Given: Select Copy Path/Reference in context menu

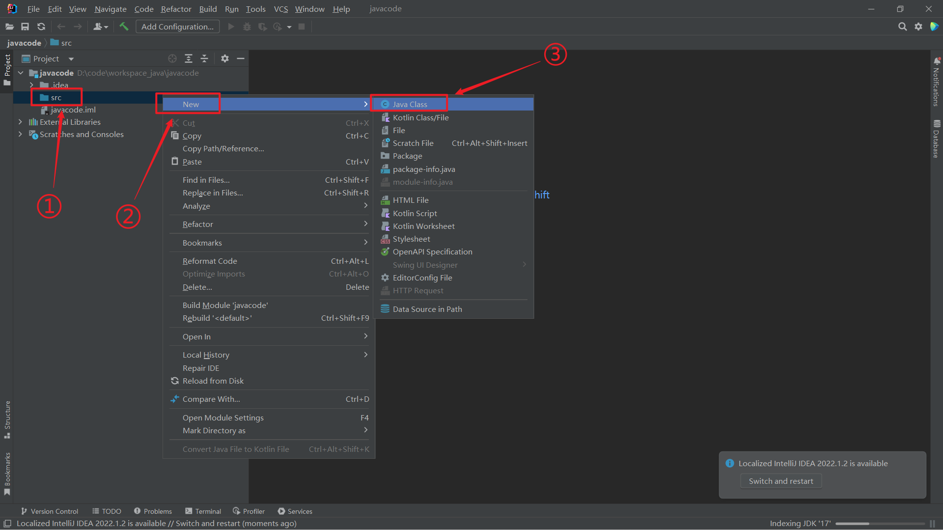Looking at the screenshot, I should click(x=269, y=148).
